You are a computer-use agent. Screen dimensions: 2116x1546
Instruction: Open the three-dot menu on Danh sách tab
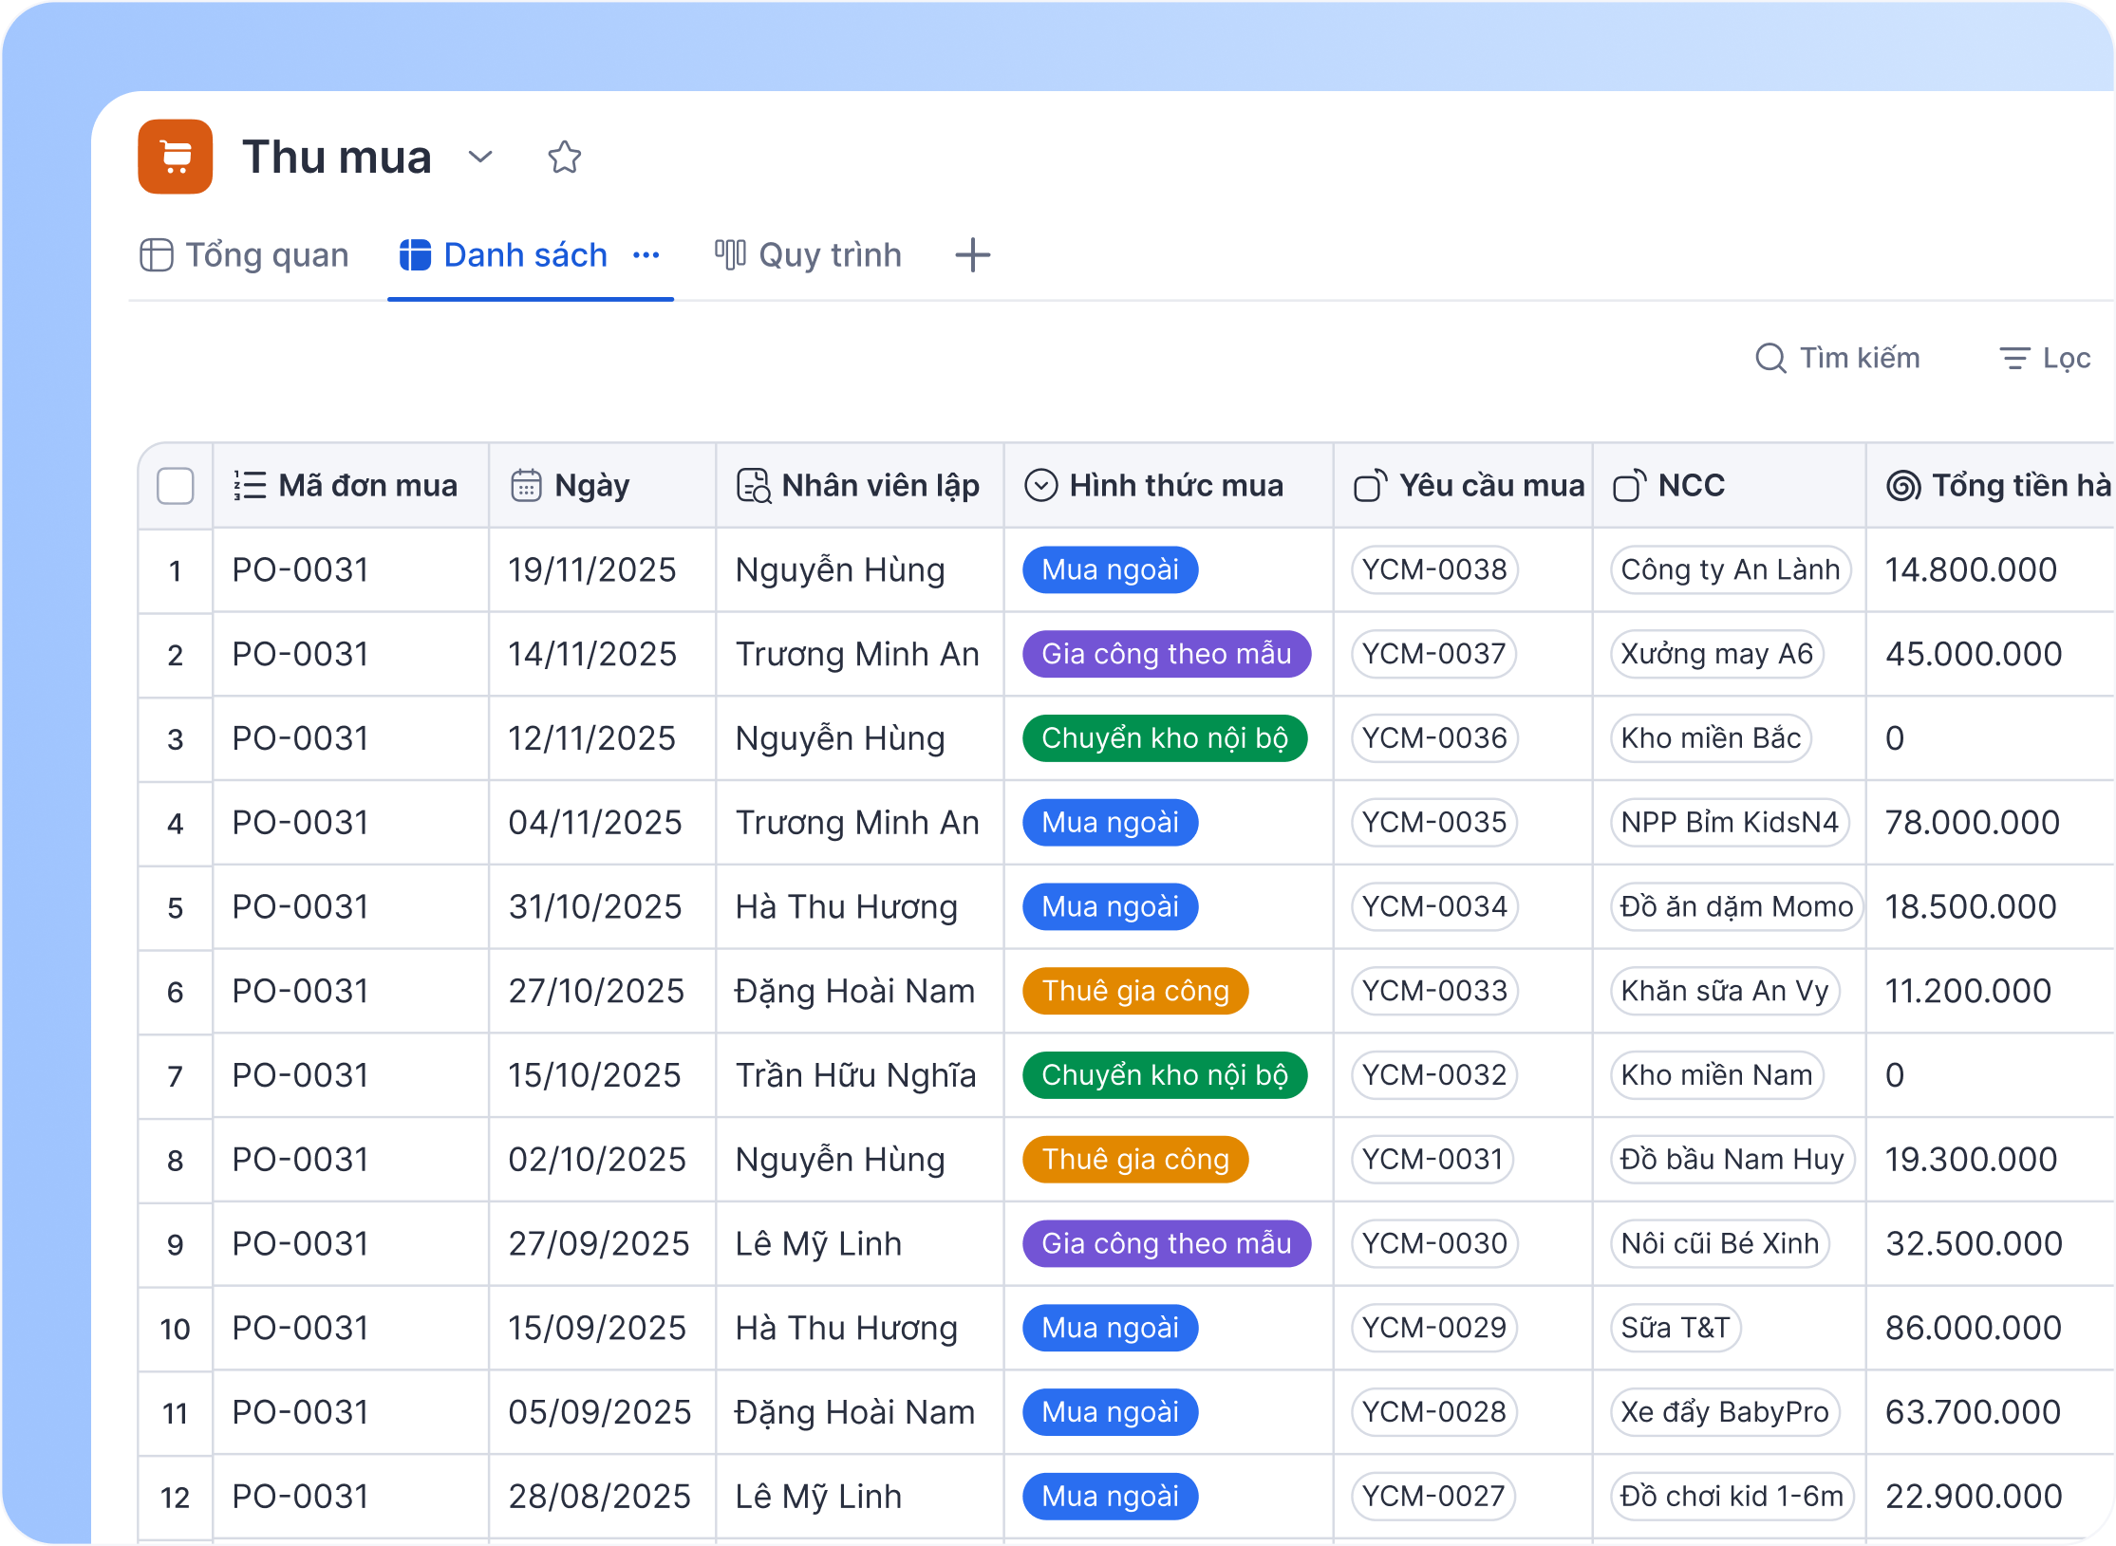click(x=646, y=255)
